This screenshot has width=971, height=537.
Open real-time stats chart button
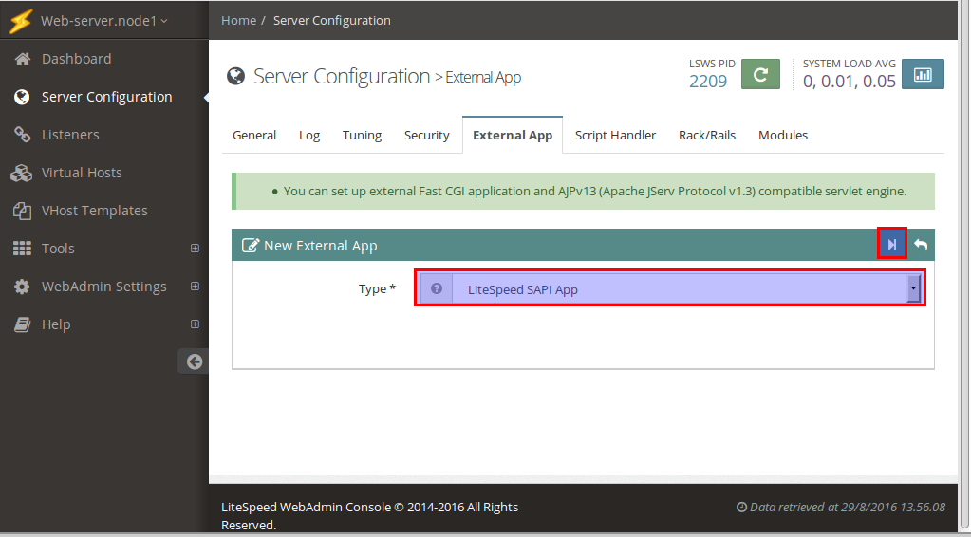click(x=923, y=75)
